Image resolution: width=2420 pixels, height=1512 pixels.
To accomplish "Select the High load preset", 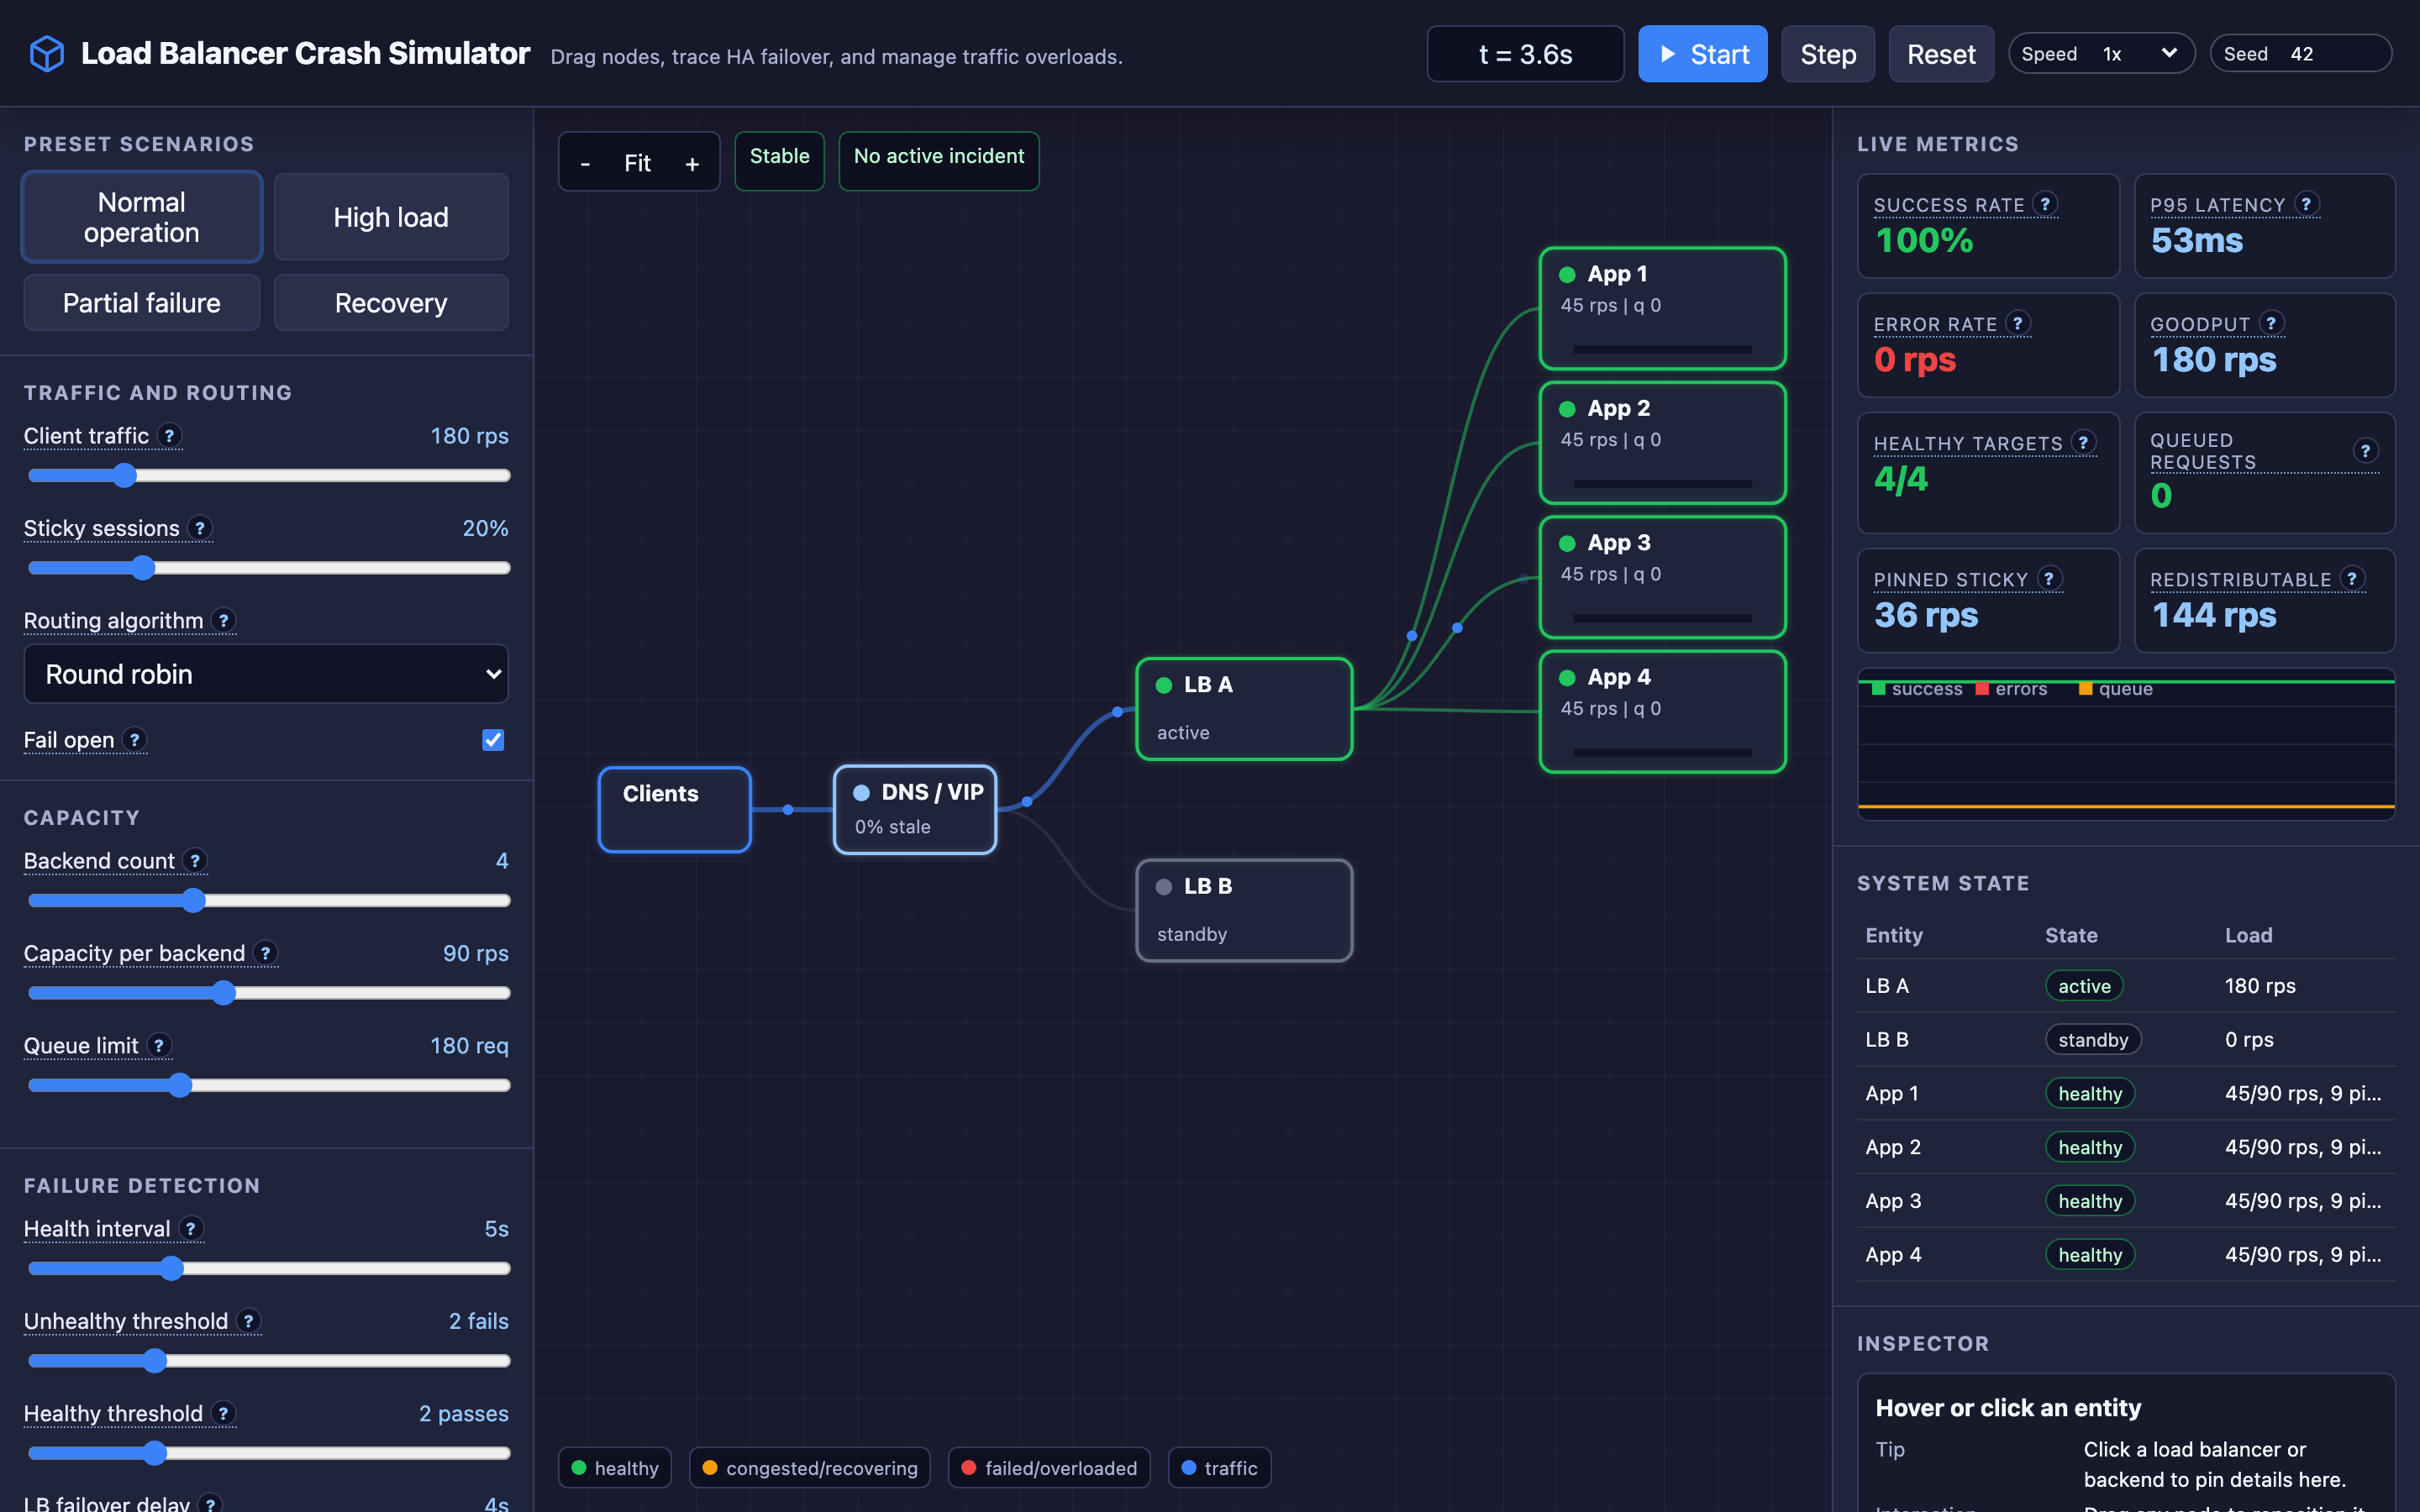I will click(391, 217).
